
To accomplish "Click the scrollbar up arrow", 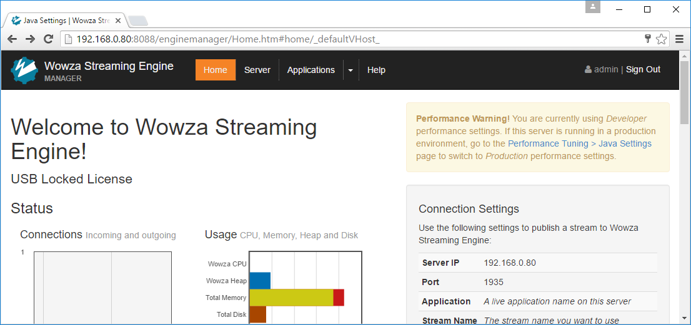I will (x=684, y=56).
